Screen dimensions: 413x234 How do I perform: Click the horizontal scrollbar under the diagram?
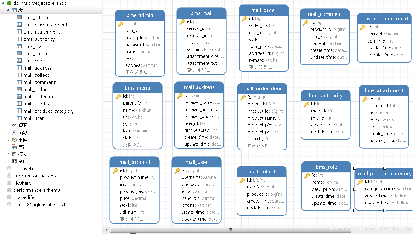click(x=230, y=230)
